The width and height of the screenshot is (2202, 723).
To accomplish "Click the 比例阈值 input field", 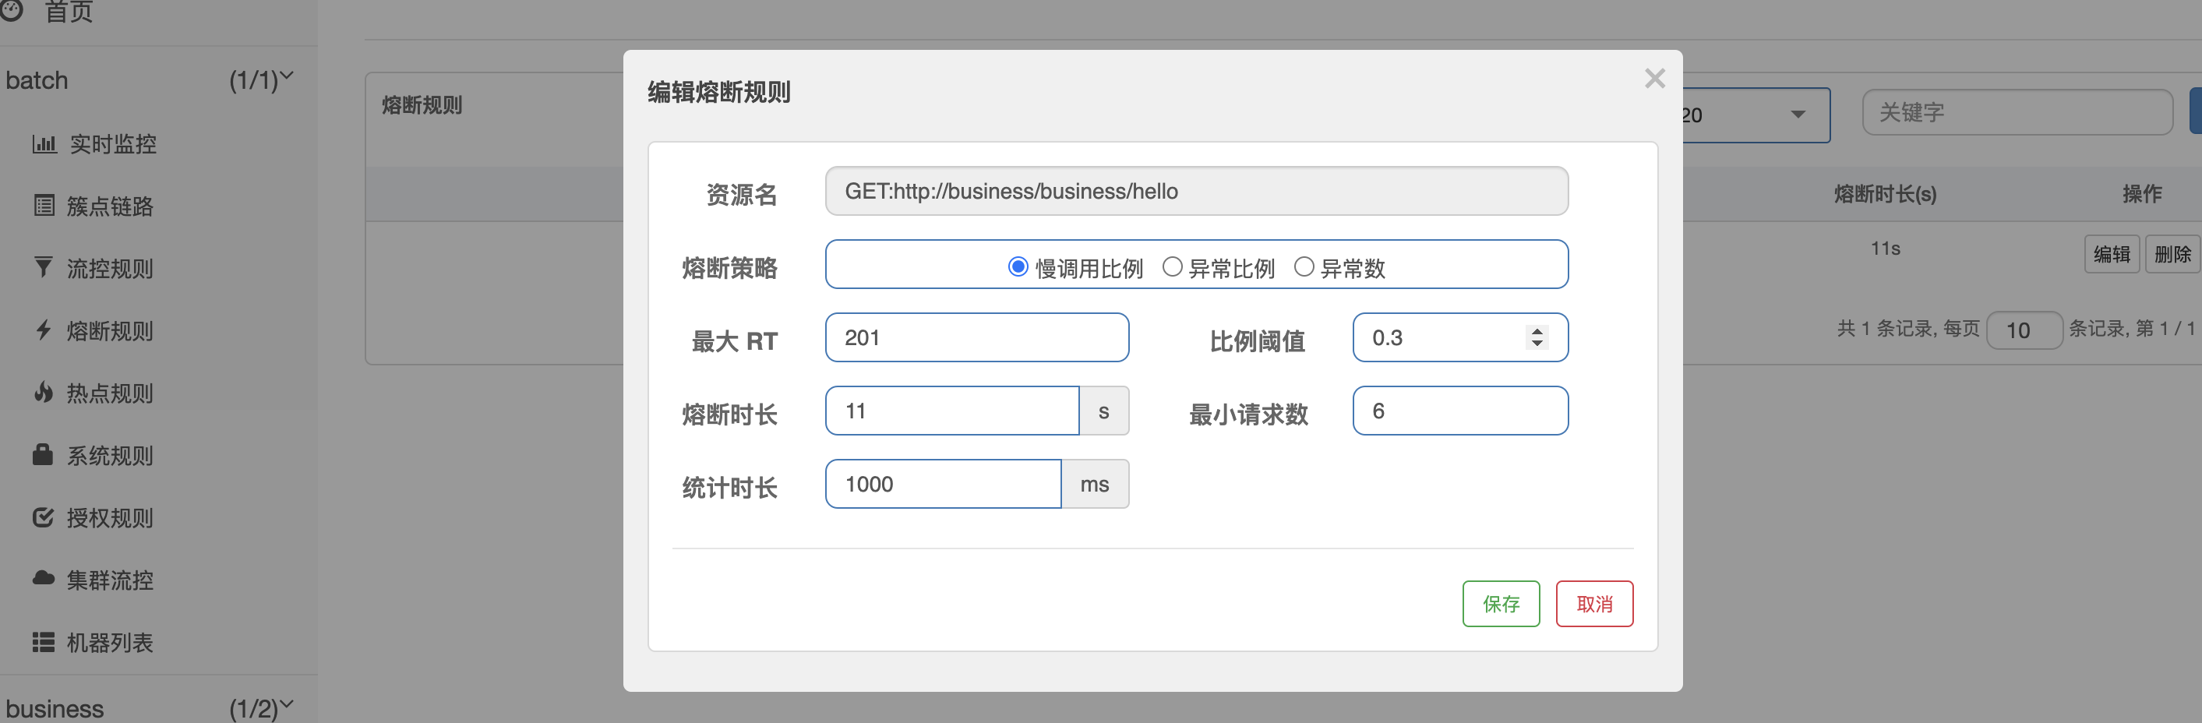I will pyautogui.click(x=1460, y=337).
